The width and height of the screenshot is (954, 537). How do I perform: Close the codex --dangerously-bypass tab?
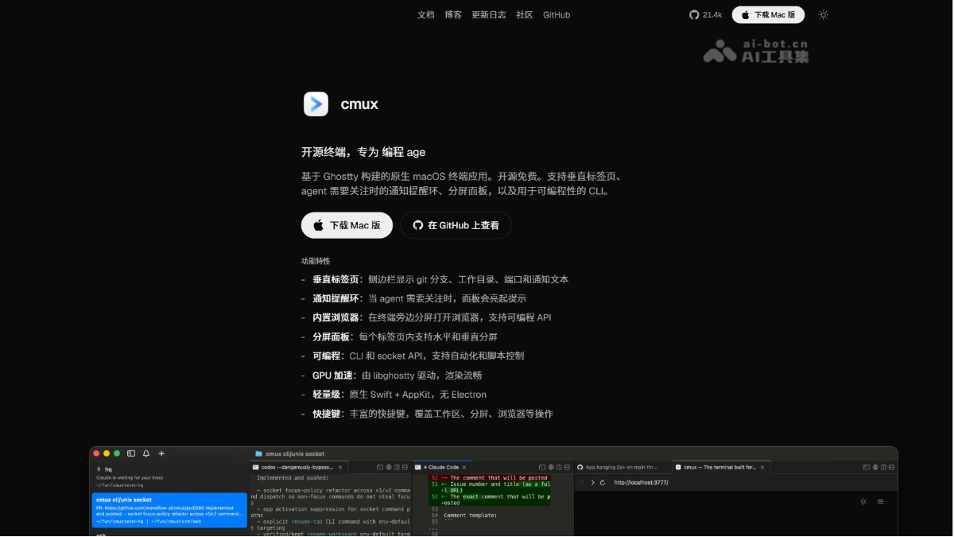(340, 467)
